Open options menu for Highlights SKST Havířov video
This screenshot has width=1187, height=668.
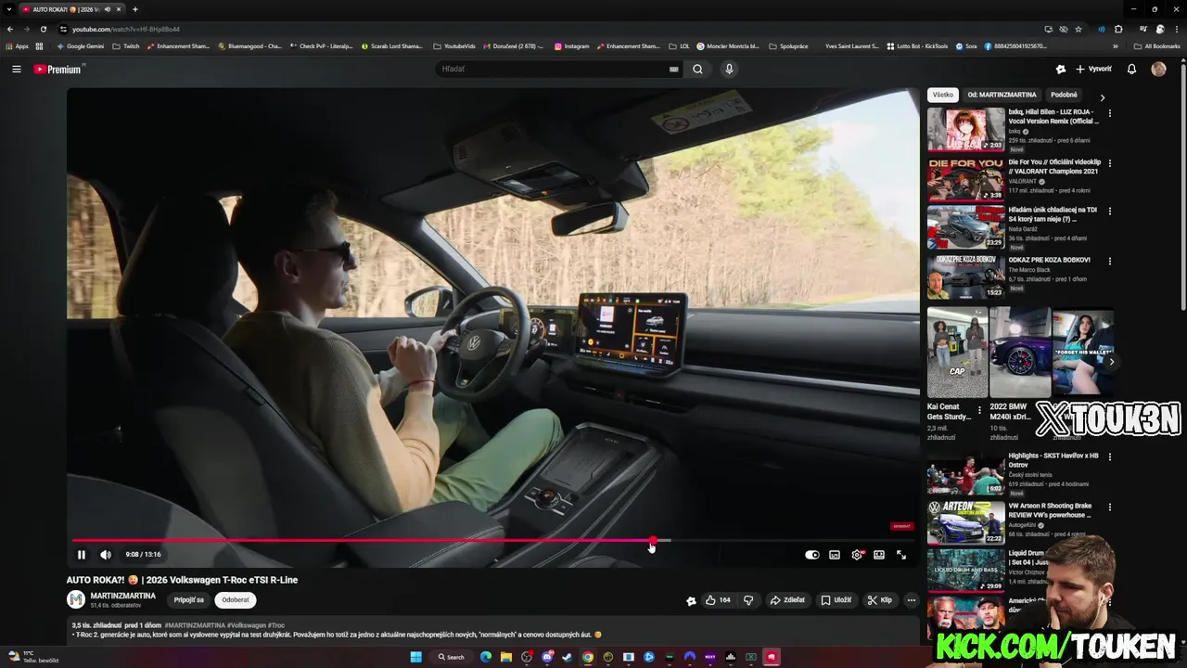[x=1110, y=457]
